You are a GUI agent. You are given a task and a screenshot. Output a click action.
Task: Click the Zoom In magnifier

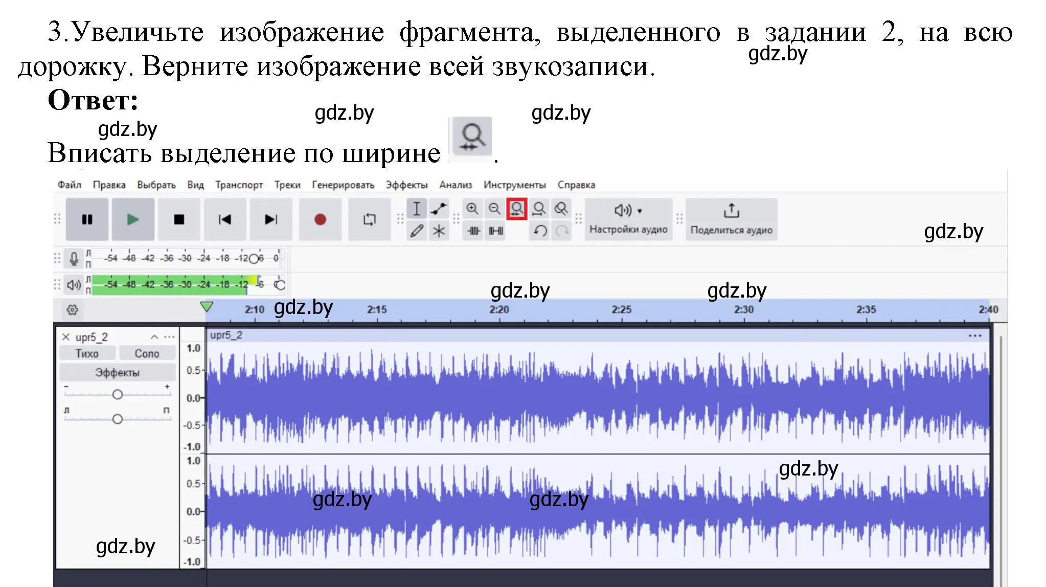[x=472, y=209]
